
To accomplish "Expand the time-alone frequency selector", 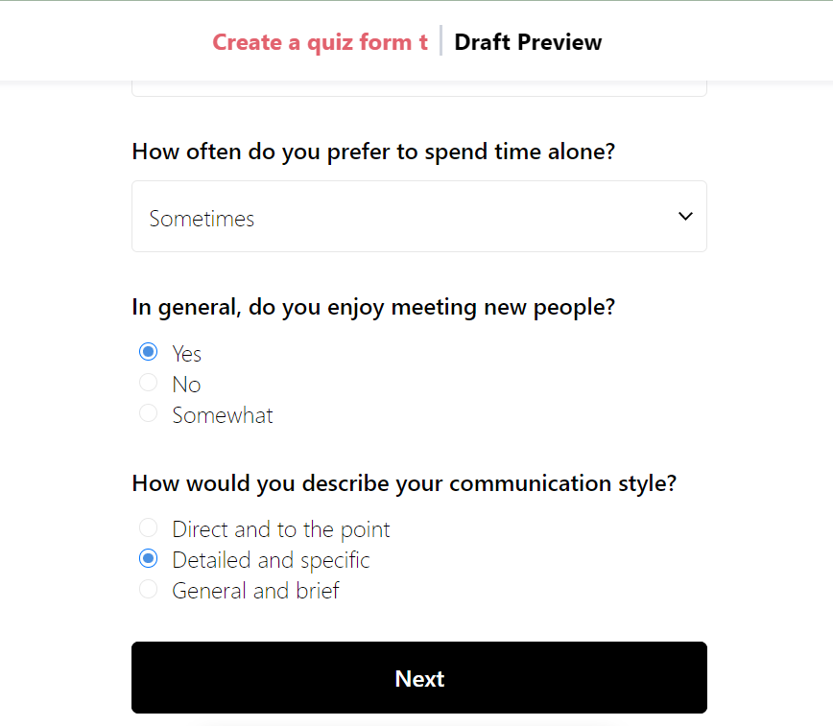I will (x=419, y=216).
